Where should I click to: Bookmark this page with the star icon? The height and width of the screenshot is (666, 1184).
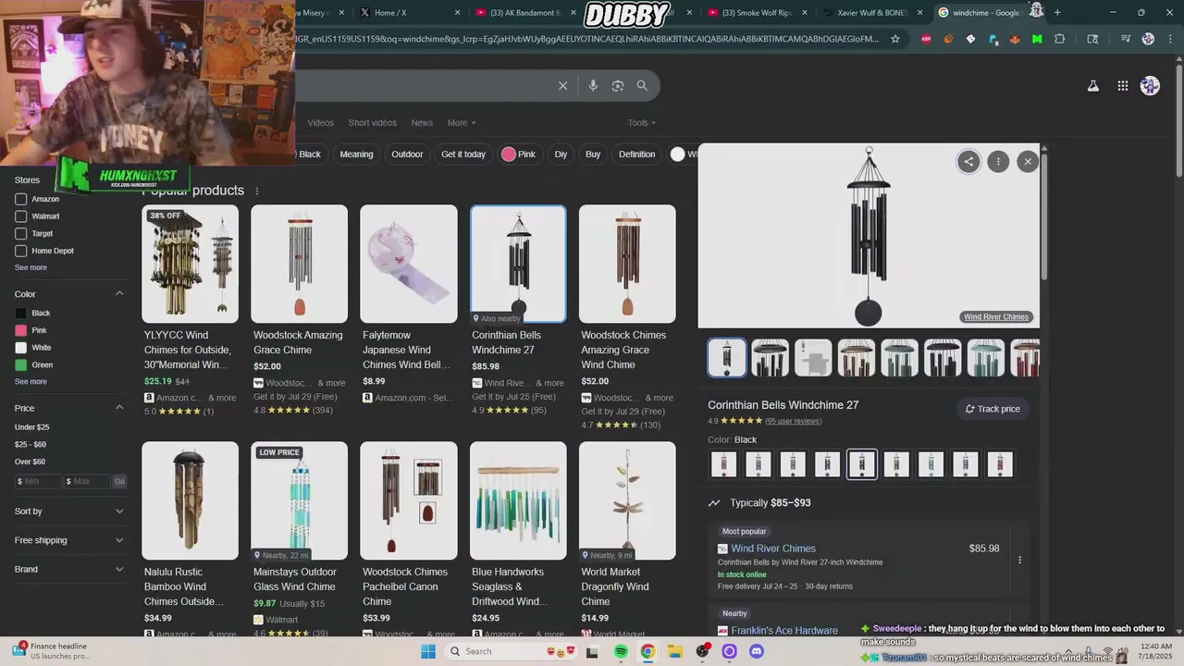click(895, 39)
